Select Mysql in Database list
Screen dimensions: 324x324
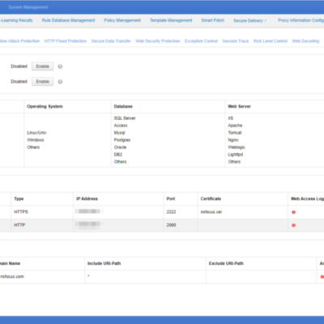[x=120, y=133]
